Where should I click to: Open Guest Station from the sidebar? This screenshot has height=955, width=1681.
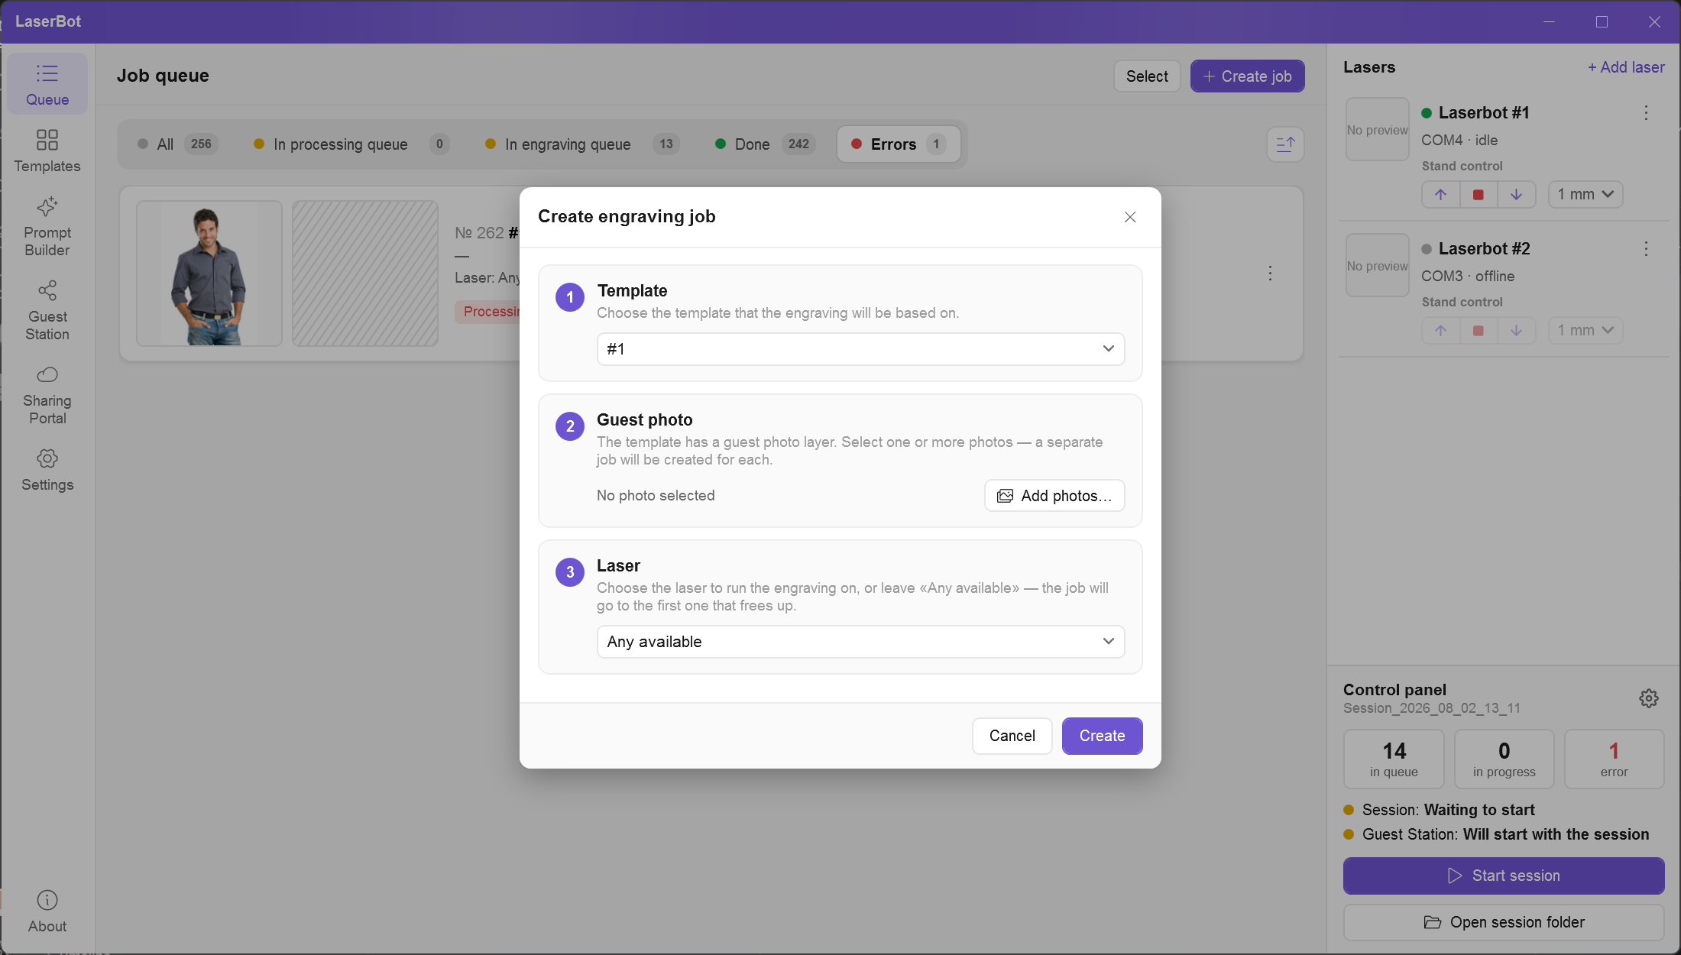47,311
